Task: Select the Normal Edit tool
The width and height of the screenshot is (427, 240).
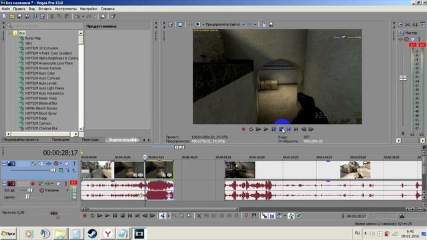Action: (x=163, y=216)
